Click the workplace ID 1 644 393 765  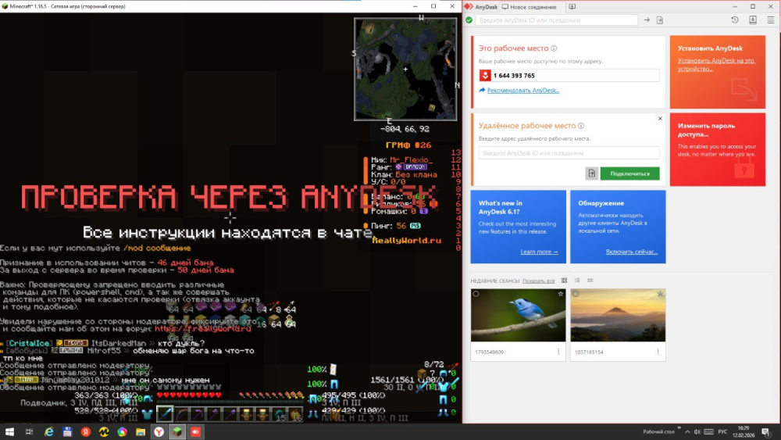point(514,76)
